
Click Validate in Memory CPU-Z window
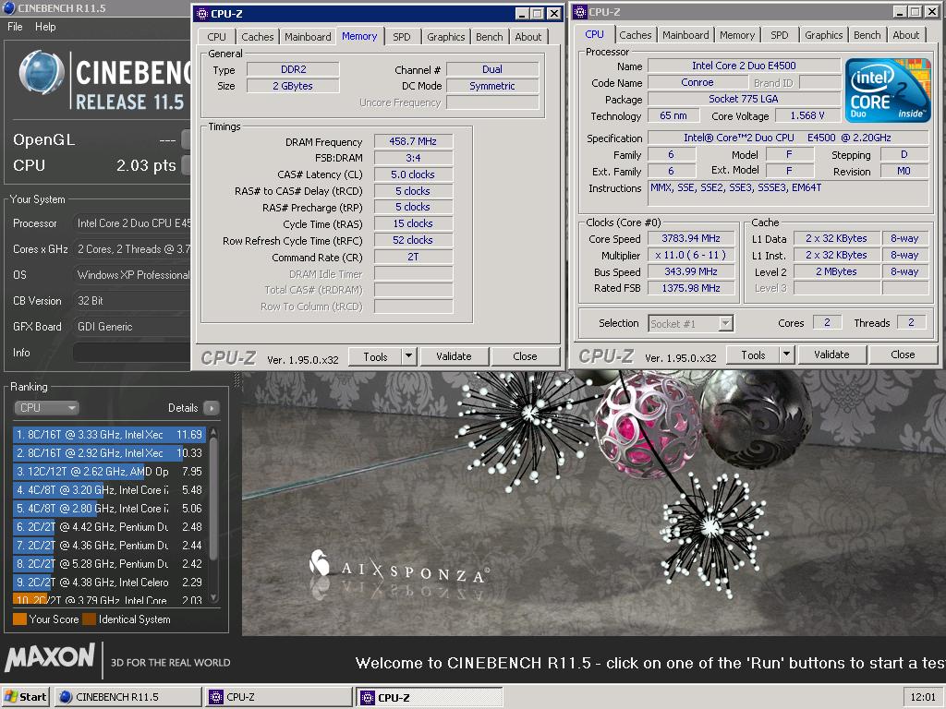(x=454, y=356)
